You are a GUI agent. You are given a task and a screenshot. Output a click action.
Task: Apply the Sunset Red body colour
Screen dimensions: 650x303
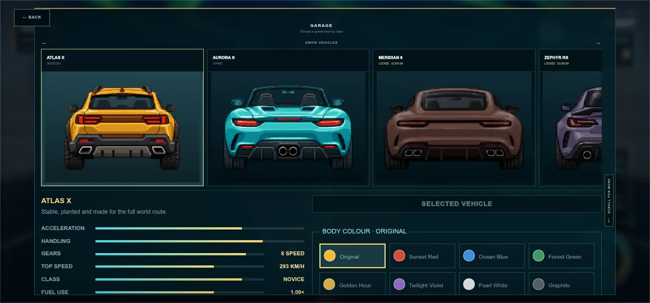tap(422, 256)
